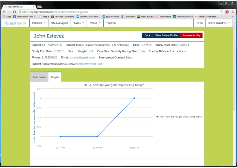Open the MedGadget bookmark
The height and width of the screenshot is (168, 237).
pos(164,17)
